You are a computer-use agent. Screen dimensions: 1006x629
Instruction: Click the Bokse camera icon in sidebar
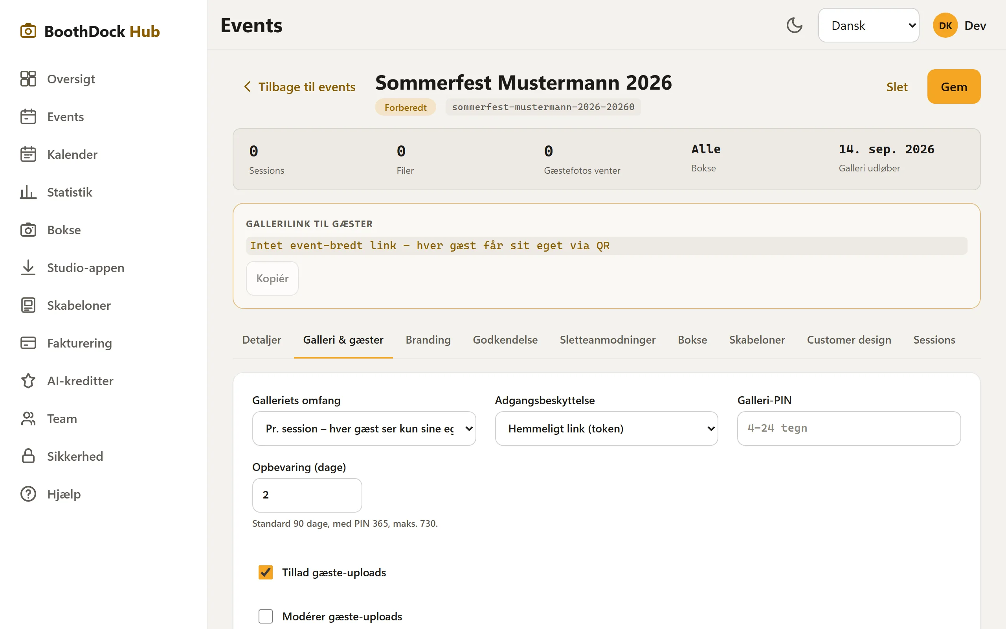coord(28,230)
